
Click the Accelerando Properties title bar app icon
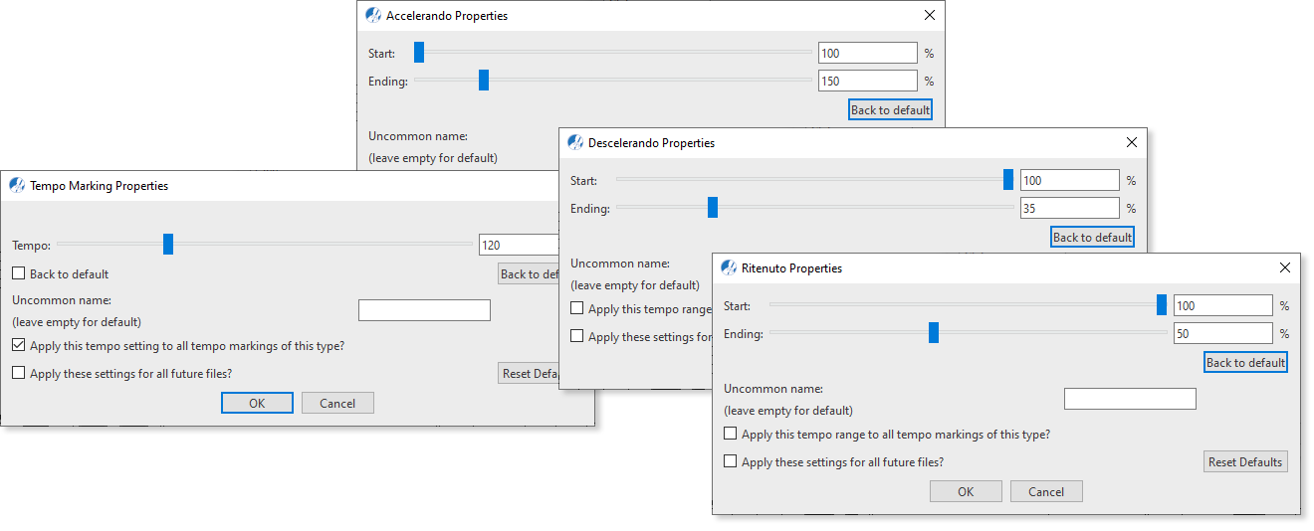(373, 15)
